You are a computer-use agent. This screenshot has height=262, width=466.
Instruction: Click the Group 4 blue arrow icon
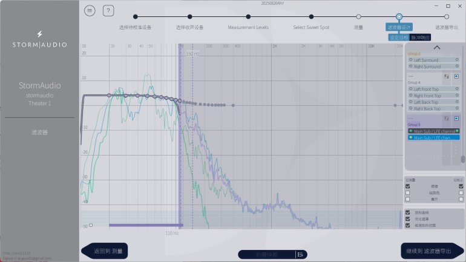pyautogui.click(x=456, y=76)
